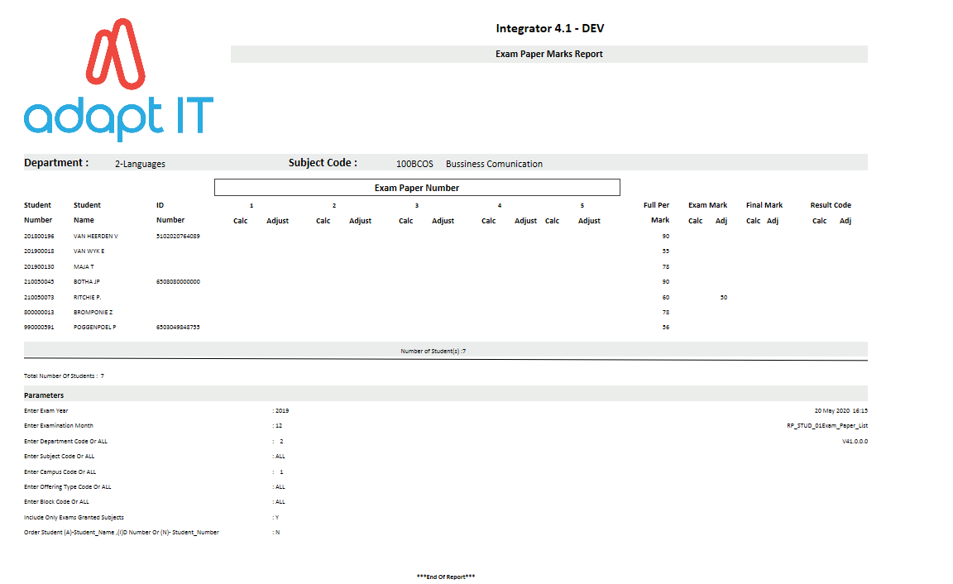Select student name VAN HEERDEN V

point(95,237)
